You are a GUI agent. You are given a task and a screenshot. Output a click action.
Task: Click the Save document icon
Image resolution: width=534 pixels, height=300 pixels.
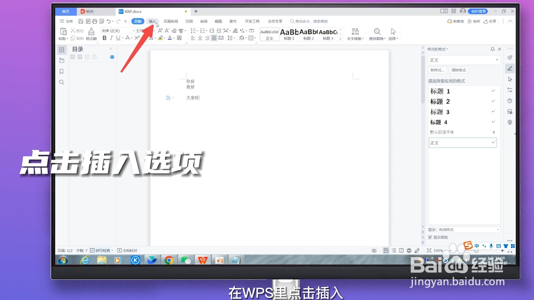[x=81, y=21]
